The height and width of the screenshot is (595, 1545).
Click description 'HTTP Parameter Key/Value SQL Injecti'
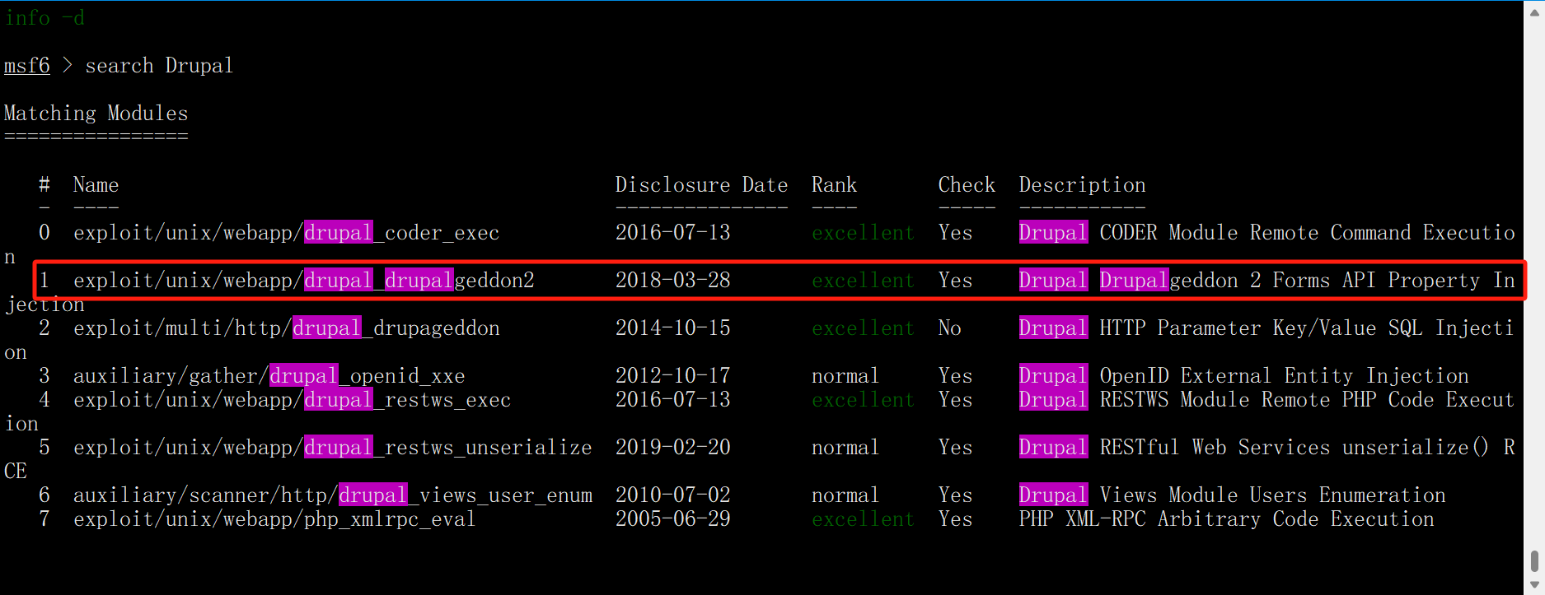coord(1307,328)
